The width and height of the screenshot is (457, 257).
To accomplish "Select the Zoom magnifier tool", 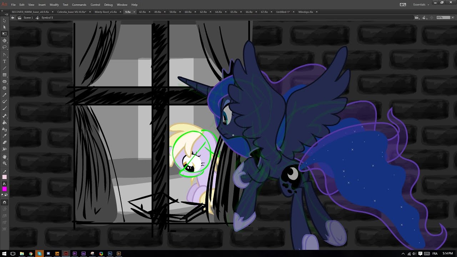I will [4, 163].
